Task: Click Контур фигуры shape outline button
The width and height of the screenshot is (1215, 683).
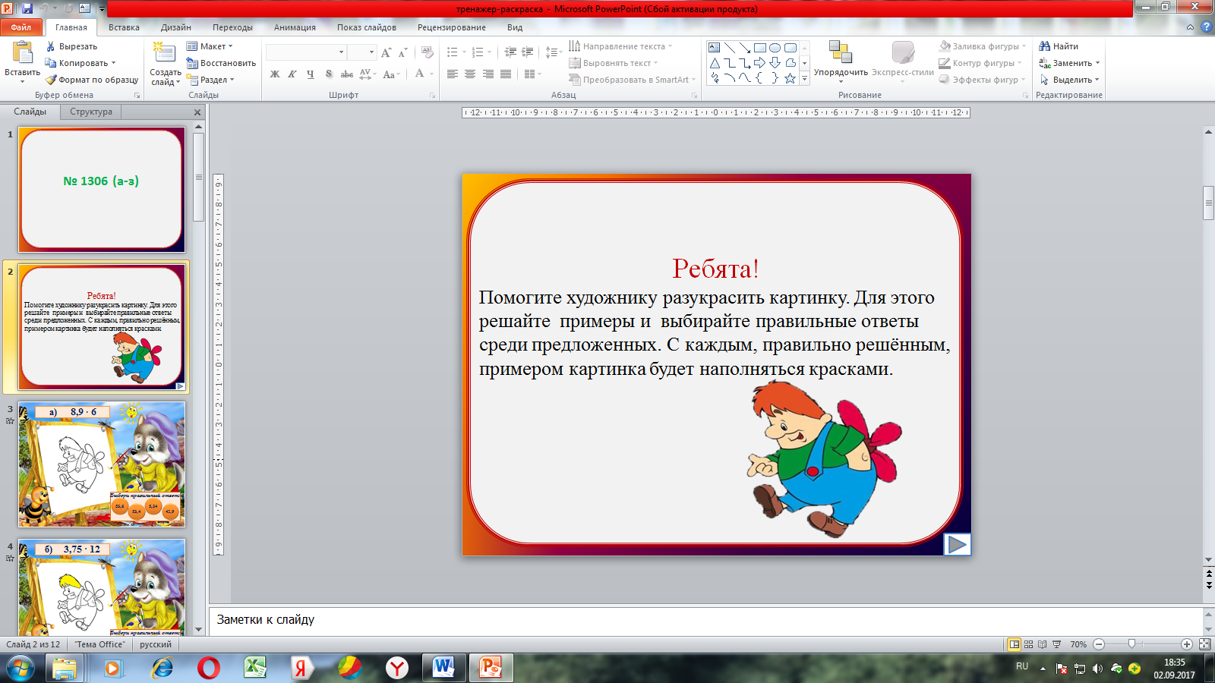Action: (x=981, y=63)
